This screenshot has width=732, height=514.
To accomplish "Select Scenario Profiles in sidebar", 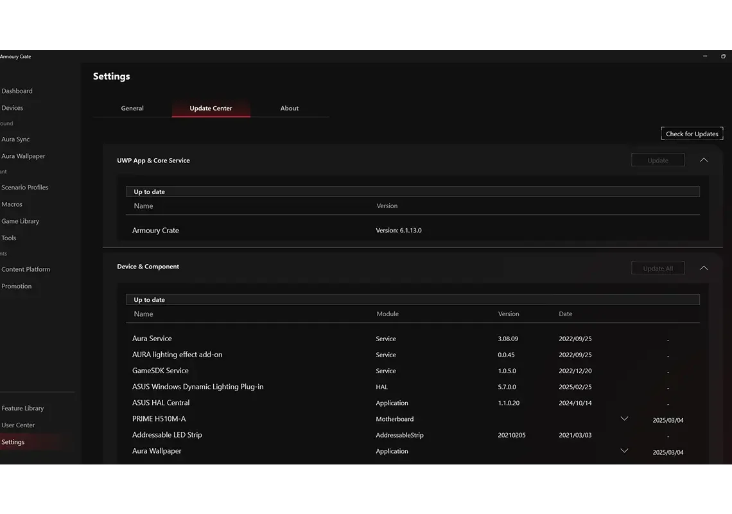I will (25, 188).
